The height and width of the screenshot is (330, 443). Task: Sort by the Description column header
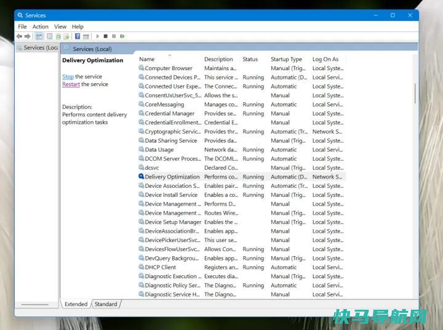point(218,59)
